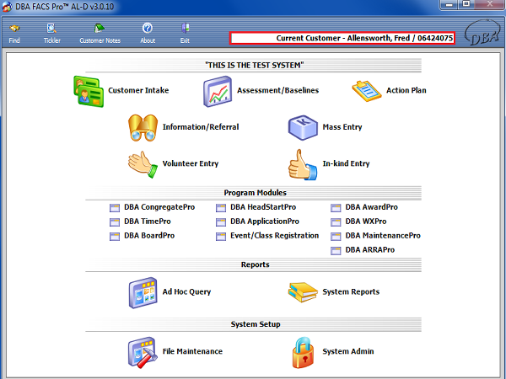The width and height of the screenshot is (506, 379).
Task: Click the Exit toolbar button
Action: click(x=185, y=33)
